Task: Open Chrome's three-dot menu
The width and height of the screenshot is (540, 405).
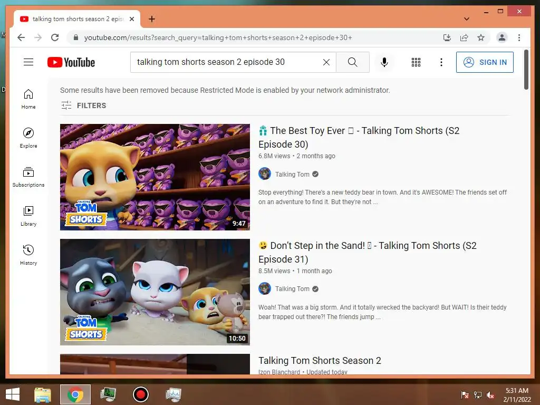Action: click(x=519, y=37)
